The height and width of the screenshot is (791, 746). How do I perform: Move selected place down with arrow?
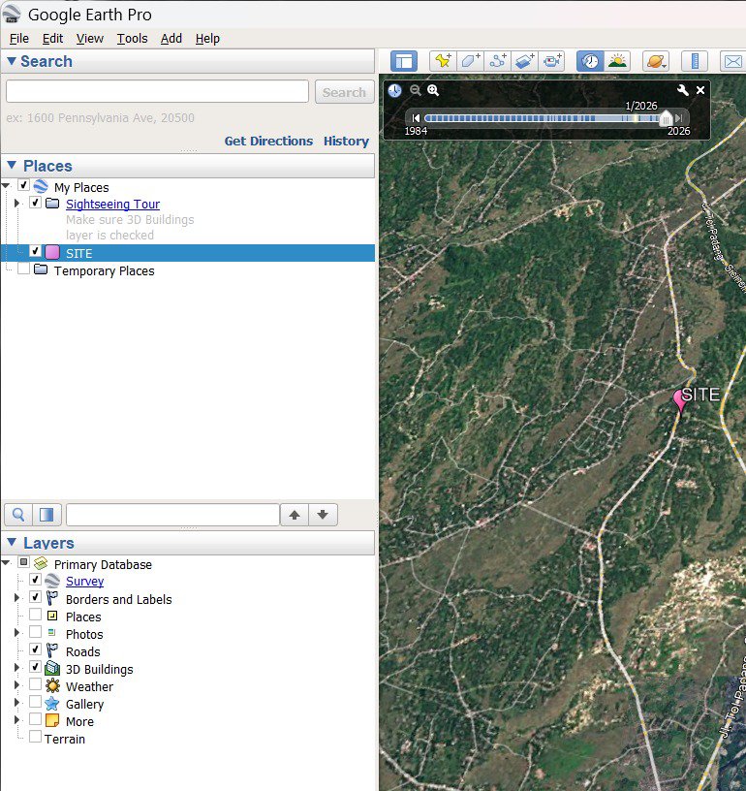323,515
